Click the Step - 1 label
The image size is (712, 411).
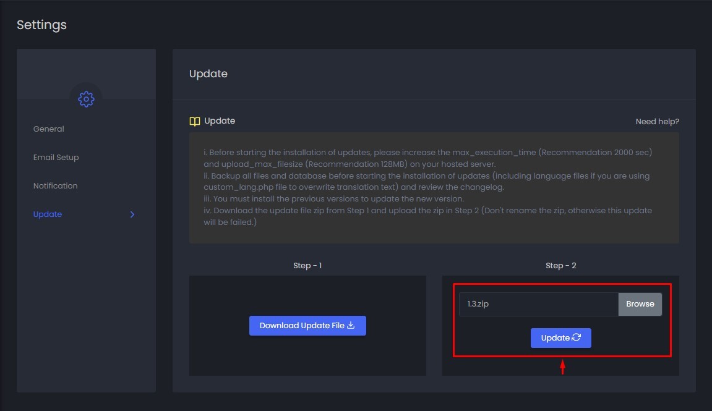point(307,265)
